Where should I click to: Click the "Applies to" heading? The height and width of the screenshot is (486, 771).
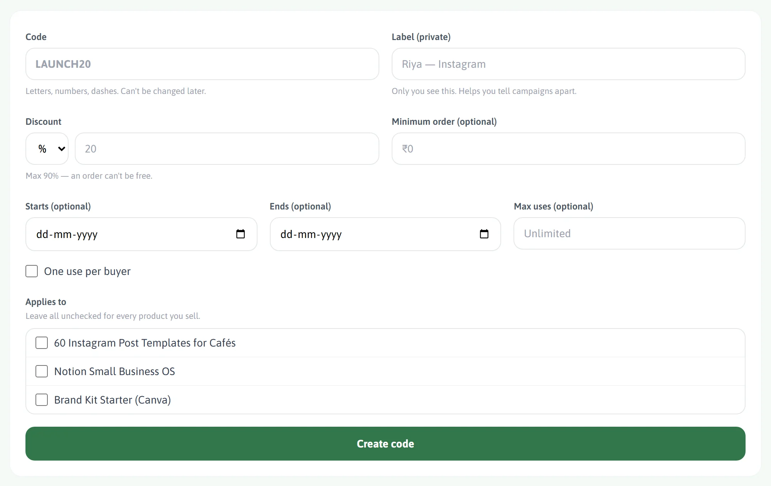(x=46, y=302)
